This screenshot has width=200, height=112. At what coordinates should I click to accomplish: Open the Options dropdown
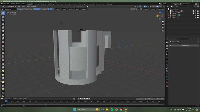click(161, 9)
